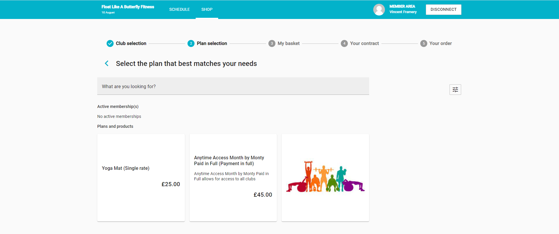559x234 pixels.
Task: Click the Your contract step label
Action: pyautogui.click(x=364, y=43)
